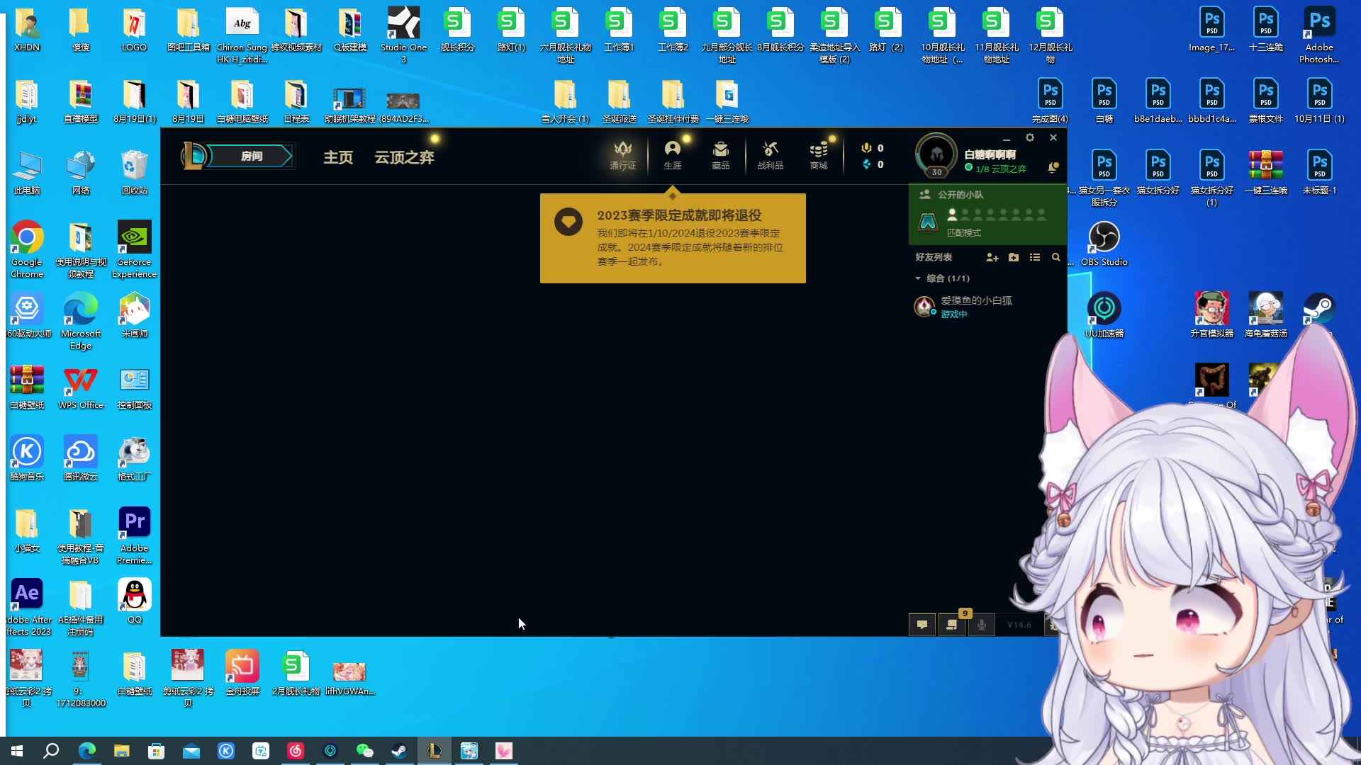
Task: Open the QQ desktop shortcut
Action: [x=134, y=601]
